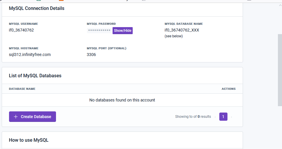Click the DATABASE NAME column header
282x149 pixels.
tap(22, 89)
